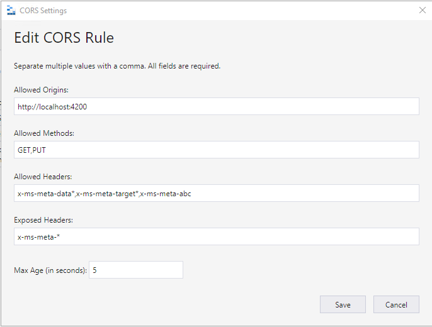The height and width of the screenshot is (327, 432).
Task: Place cursor on x-ms-meta-abc header text
Action: [x=166, y=194]
